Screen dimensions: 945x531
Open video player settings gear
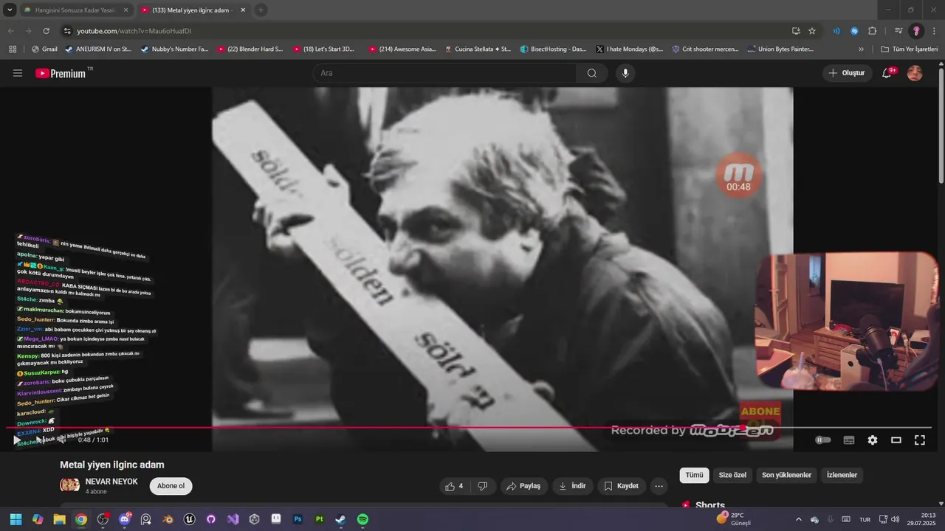873,440
